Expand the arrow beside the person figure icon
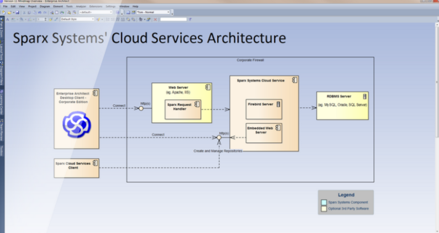 145,20
